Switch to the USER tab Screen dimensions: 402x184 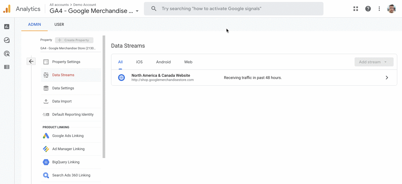(x=59, y=24)
